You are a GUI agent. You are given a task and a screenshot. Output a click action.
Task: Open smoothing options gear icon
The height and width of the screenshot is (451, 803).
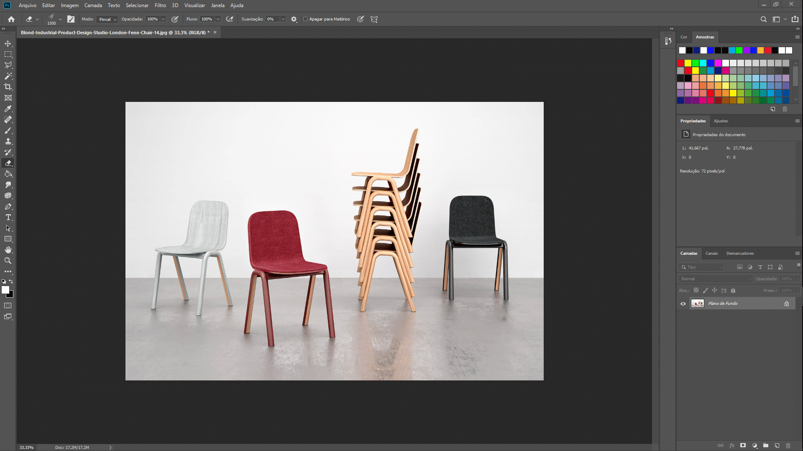coord(294,19)
